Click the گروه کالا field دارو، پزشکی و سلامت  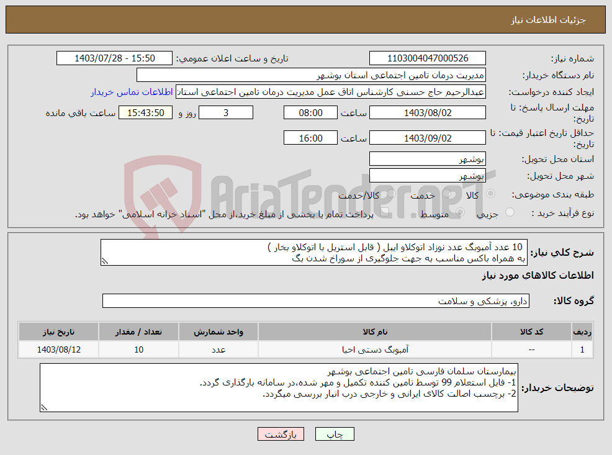[316, 301]
